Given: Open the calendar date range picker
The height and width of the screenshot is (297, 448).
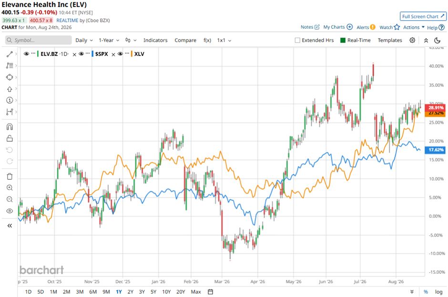Looking at the screenshot, I should pos(211,292).
